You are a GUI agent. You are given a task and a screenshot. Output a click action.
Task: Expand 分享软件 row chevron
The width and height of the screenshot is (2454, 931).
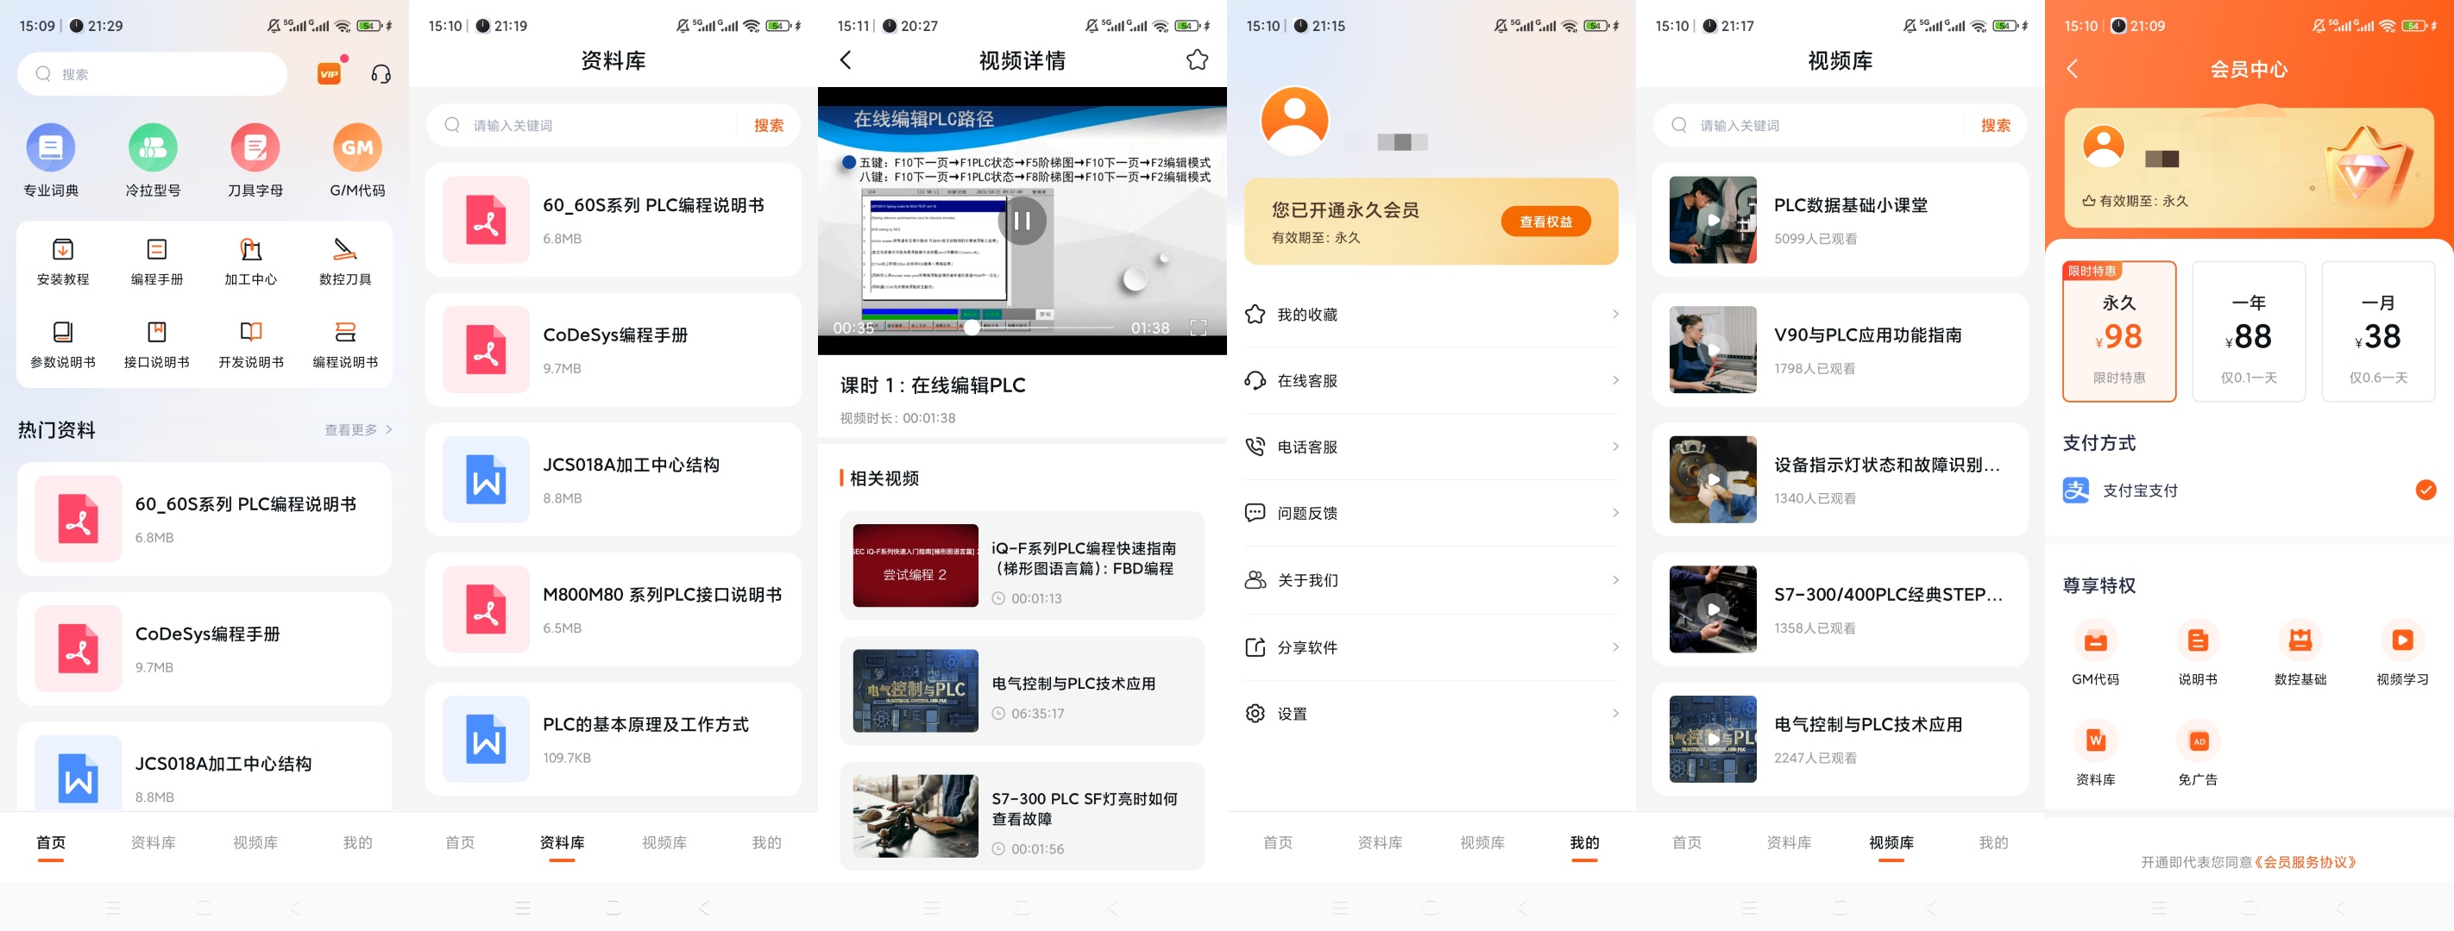click(x=1614, y=647)
